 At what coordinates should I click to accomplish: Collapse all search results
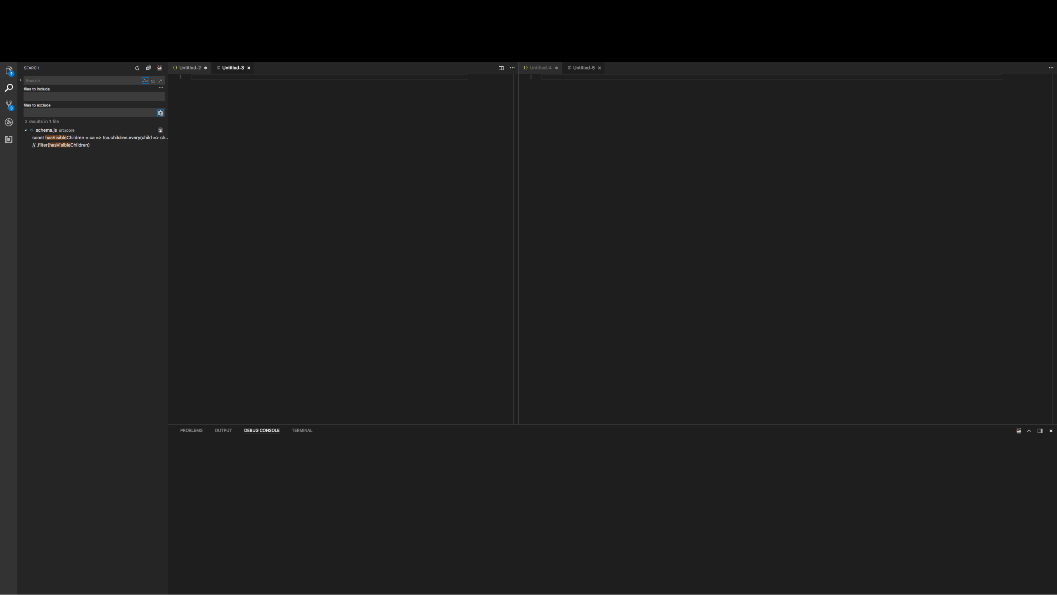pos(148,68)
